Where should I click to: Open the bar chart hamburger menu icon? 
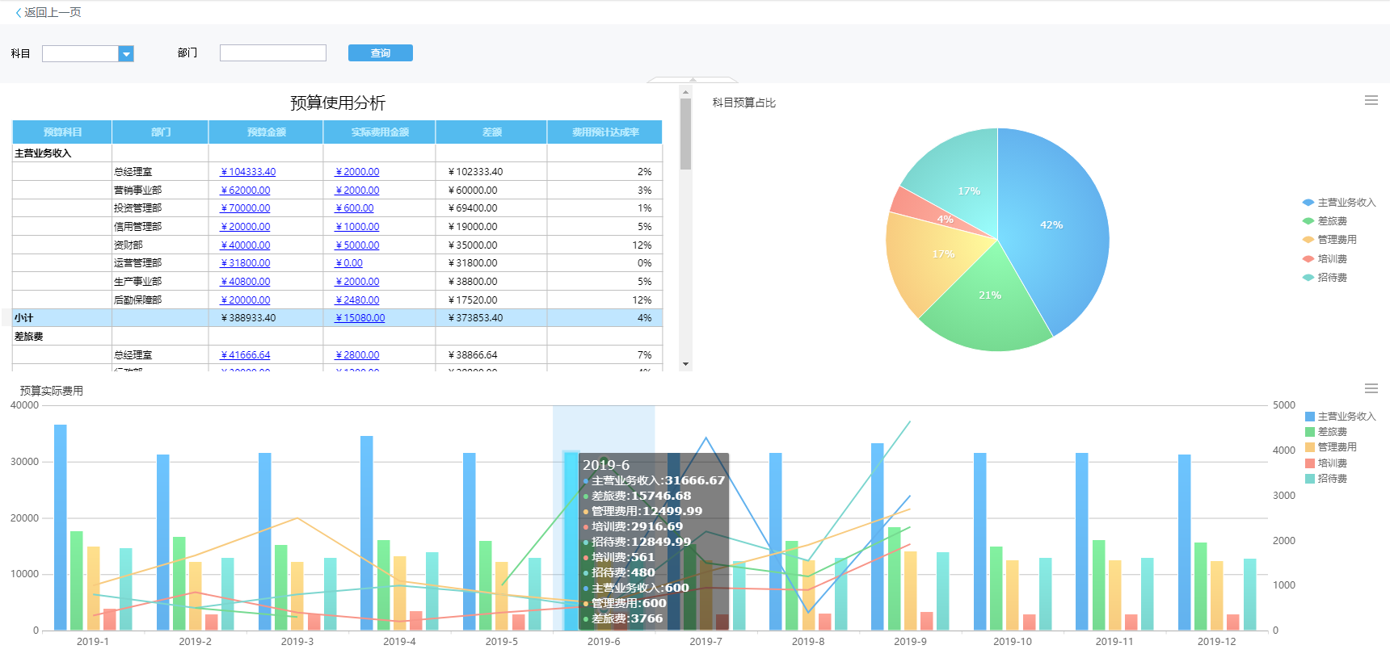1371,389
